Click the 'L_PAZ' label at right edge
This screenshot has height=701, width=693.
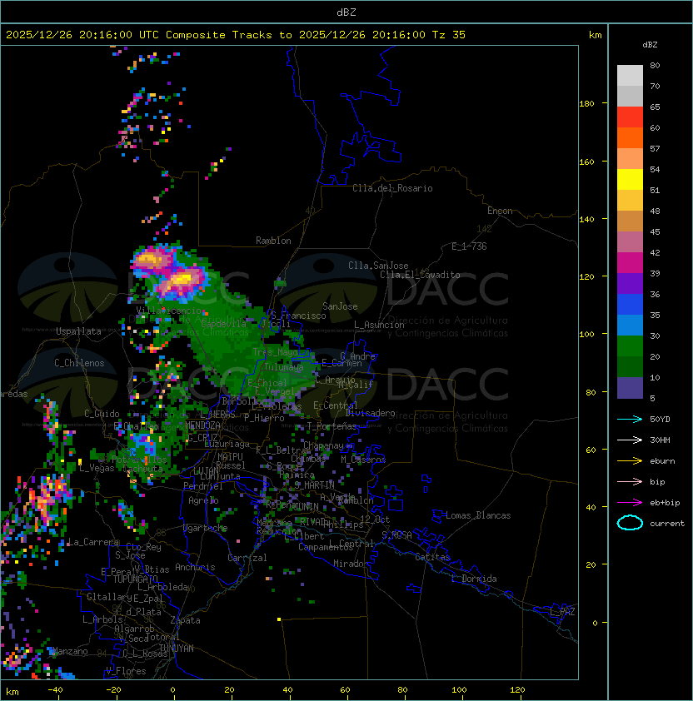[x=562, y=611]
